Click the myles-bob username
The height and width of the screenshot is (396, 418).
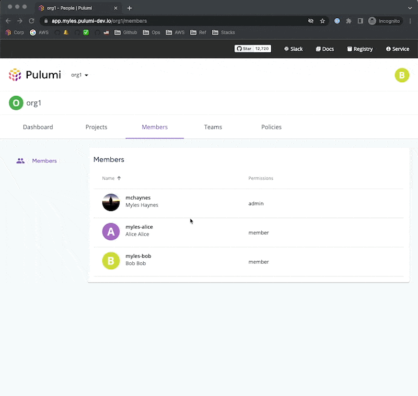[x=138, y=256]
